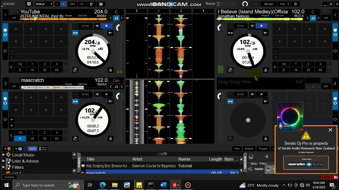Jump to cue start on deck 2

(252, 26)
